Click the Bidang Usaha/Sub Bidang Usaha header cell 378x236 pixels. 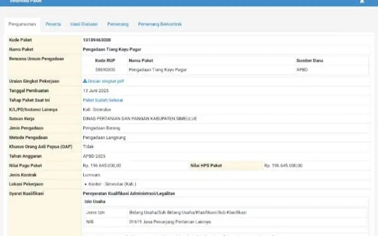(188, 212)
